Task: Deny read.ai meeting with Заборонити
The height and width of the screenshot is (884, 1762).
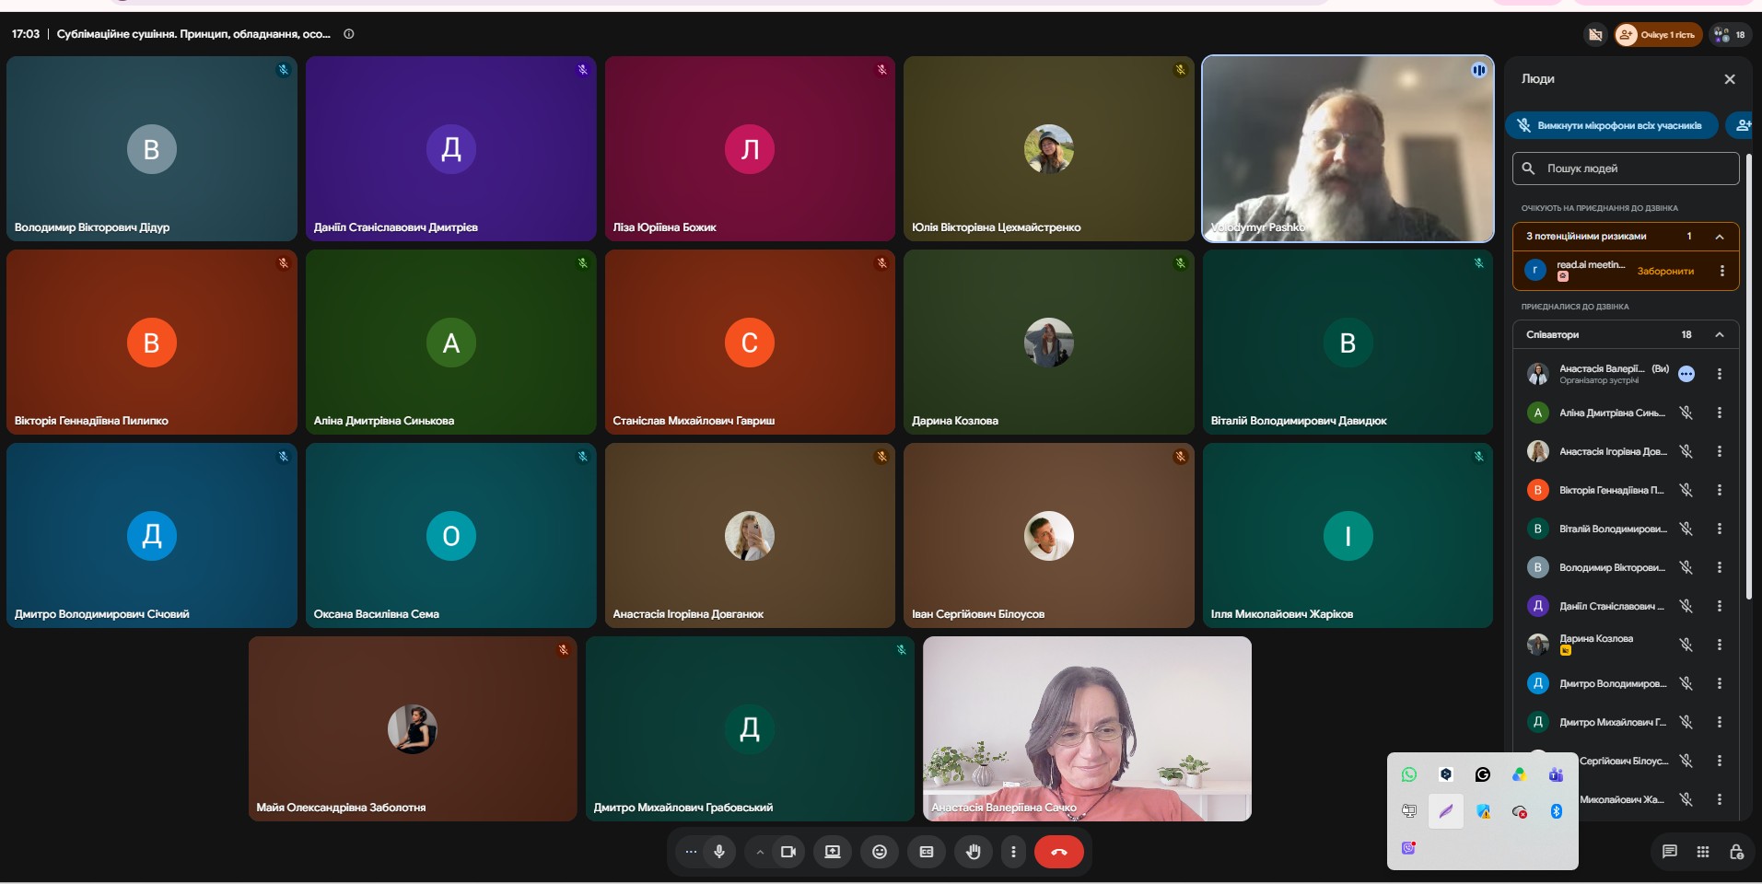Action: pos(1665,271)
